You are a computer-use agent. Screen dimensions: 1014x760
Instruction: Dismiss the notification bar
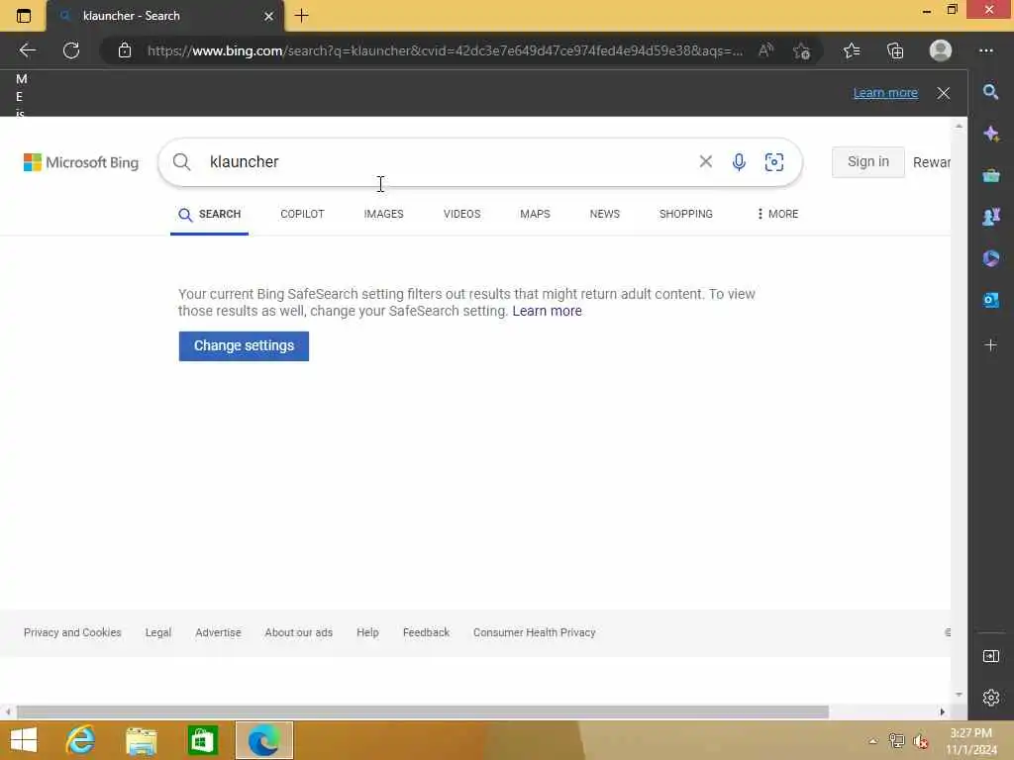(944, 93)
